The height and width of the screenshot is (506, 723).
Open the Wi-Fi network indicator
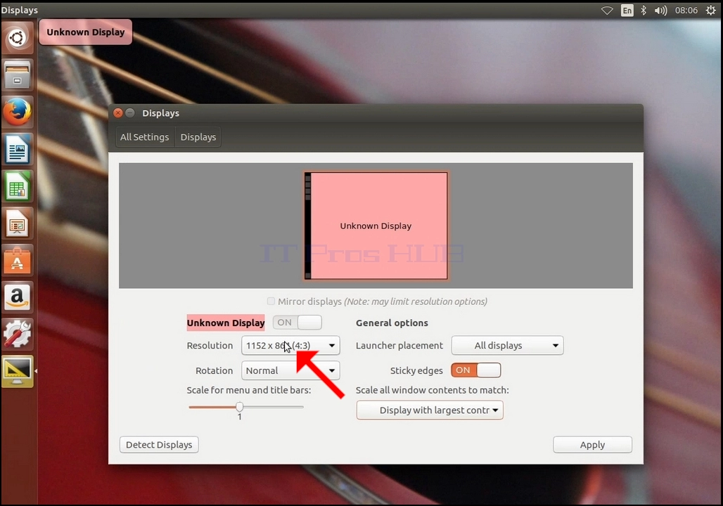click(607, 10)
